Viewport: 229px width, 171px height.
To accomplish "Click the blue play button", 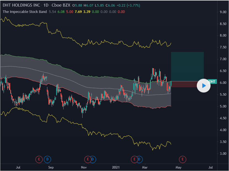I will click(204, 85).
